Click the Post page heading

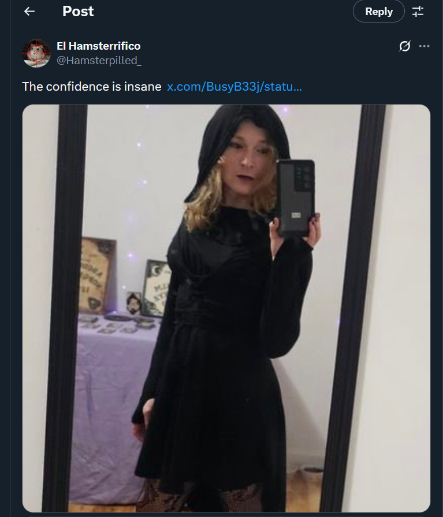coord(78,12)
